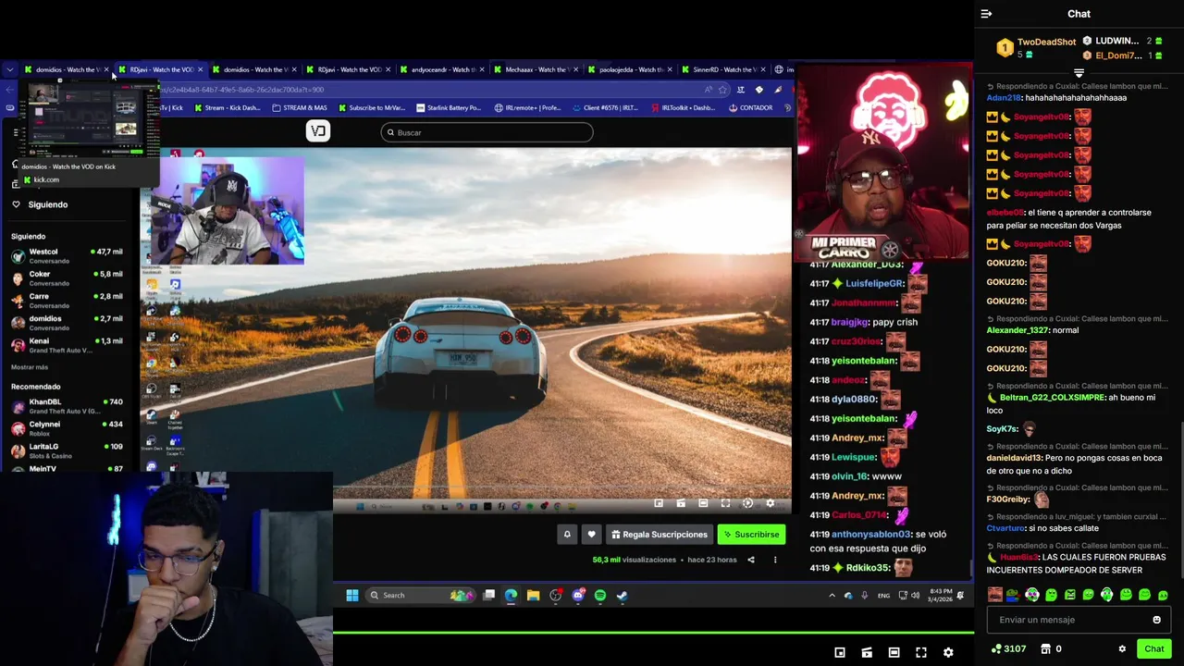
Task: Switch to the paolaojedda browser tab
Action: [630, 69]
